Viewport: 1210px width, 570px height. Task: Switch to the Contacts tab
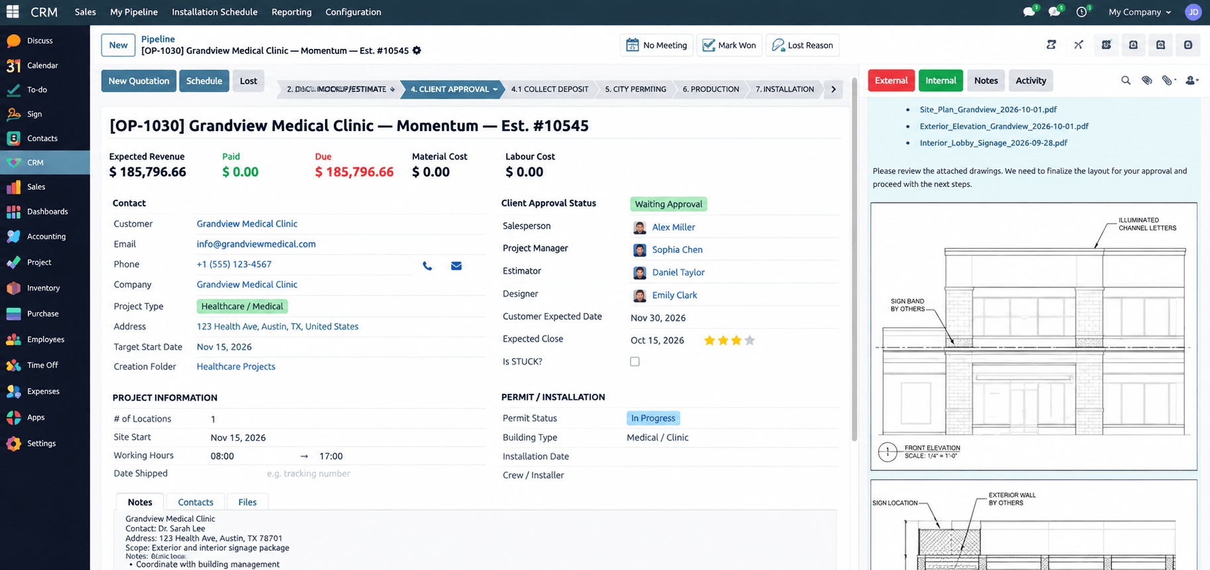click(195, 502)
